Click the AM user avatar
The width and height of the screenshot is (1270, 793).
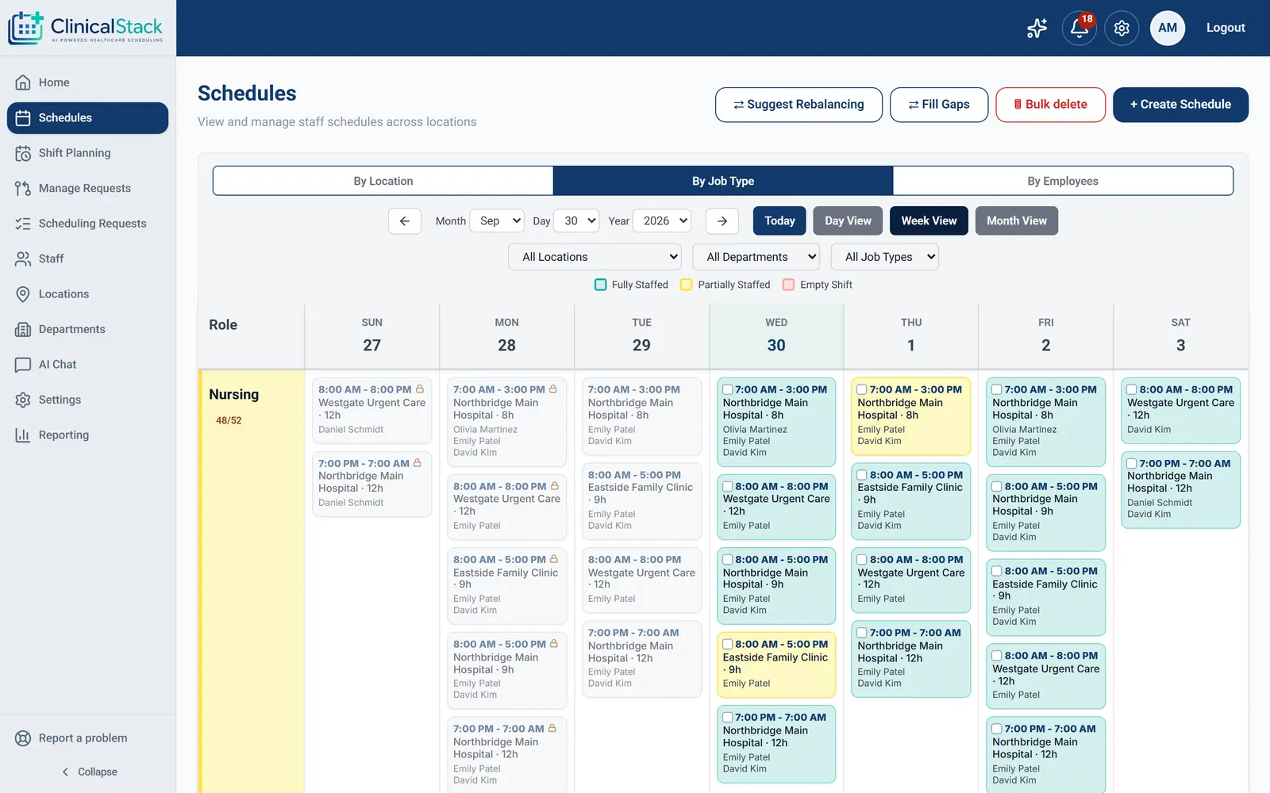point(1168,28)
